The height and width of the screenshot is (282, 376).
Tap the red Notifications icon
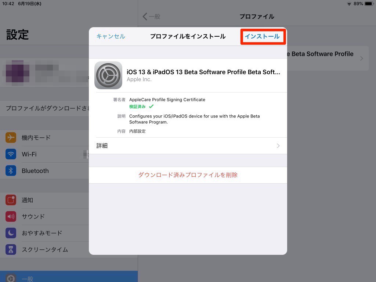tap(11, 200)
